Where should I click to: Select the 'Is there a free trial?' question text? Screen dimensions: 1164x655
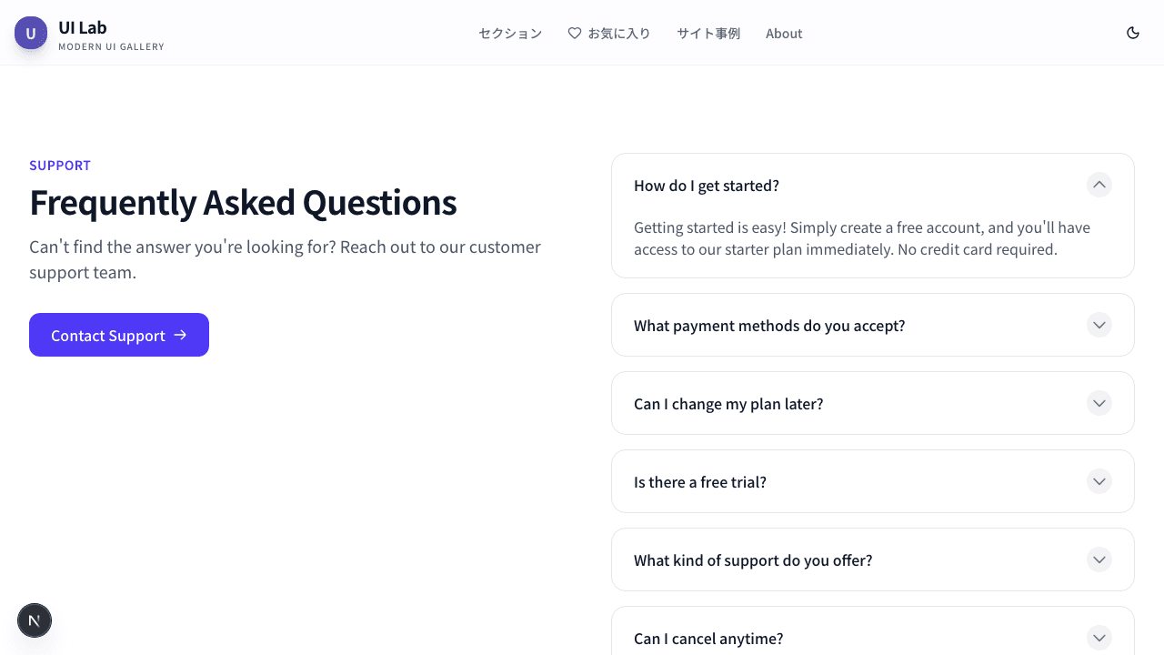(x=700, y=482)
